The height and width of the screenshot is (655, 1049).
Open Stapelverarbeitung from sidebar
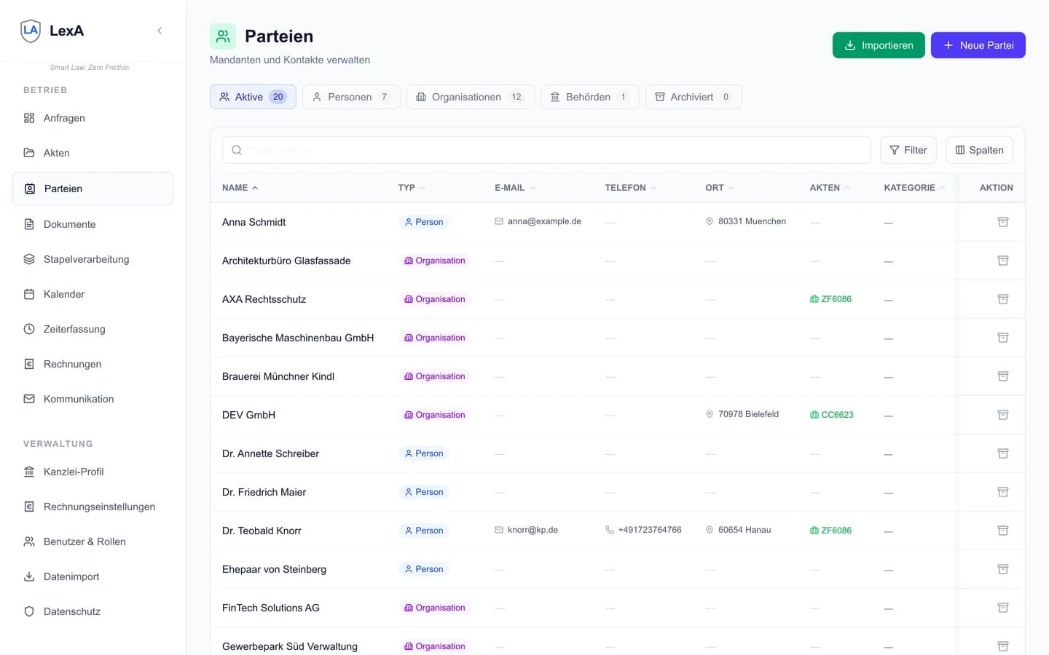[85, 259]
